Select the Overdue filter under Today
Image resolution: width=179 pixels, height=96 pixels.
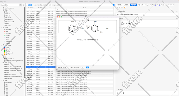(x=9, y=26)
